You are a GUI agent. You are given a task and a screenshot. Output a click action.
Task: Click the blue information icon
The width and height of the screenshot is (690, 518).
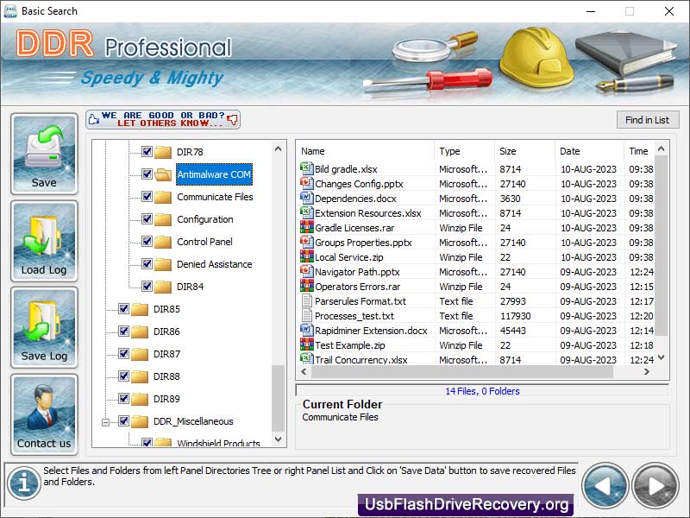(x=24, y=483)
